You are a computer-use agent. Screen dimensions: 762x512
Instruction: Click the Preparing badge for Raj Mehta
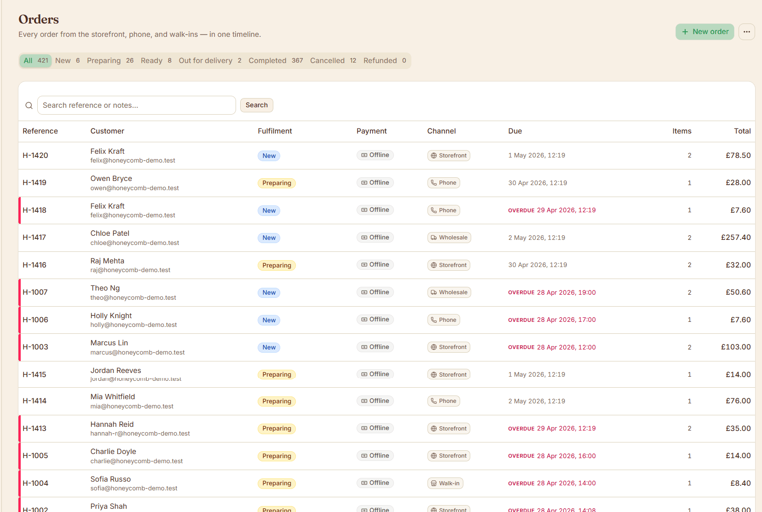pyautogui.click(x=277, y=266)
